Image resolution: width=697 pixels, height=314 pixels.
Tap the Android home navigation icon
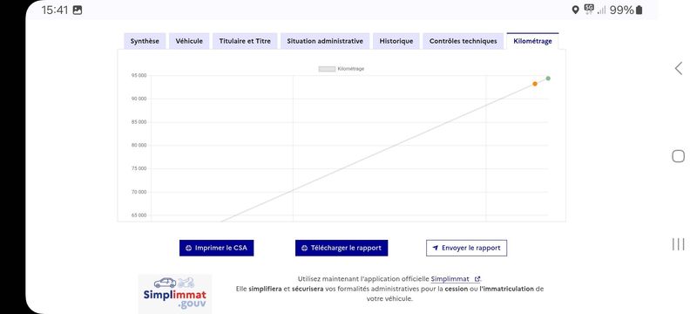679,156
